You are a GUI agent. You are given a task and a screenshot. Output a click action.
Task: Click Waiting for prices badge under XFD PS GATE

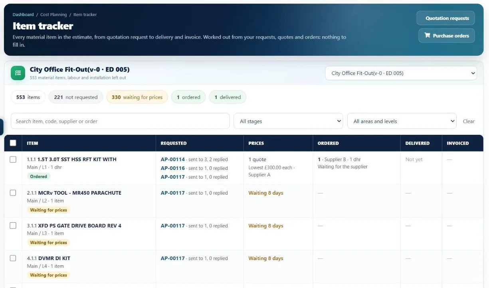click(48, 243)
